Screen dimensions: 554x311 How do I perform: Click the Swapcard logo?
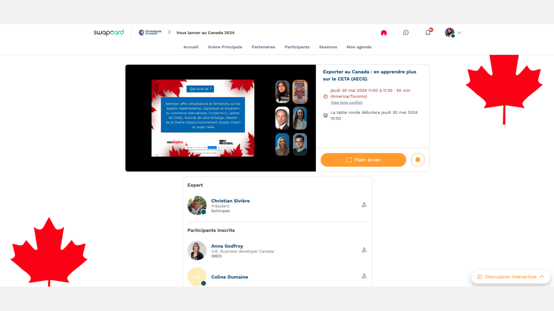(x=108, y=33)
